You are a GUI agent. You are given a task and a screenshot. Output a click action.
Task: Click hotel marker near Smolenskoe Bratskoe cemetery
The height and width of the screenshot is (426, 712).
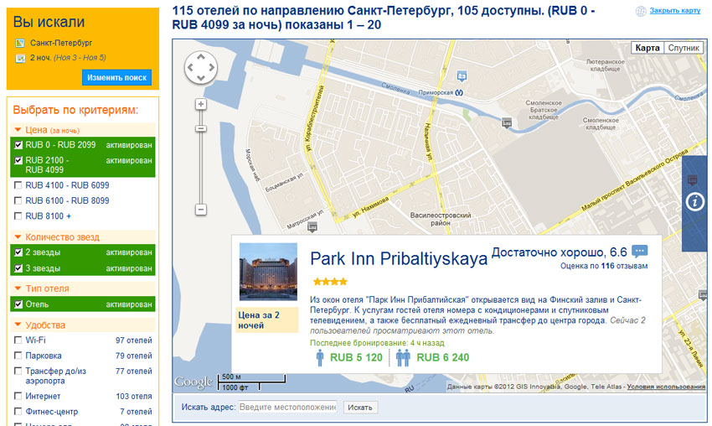click(x=507, y=122)
